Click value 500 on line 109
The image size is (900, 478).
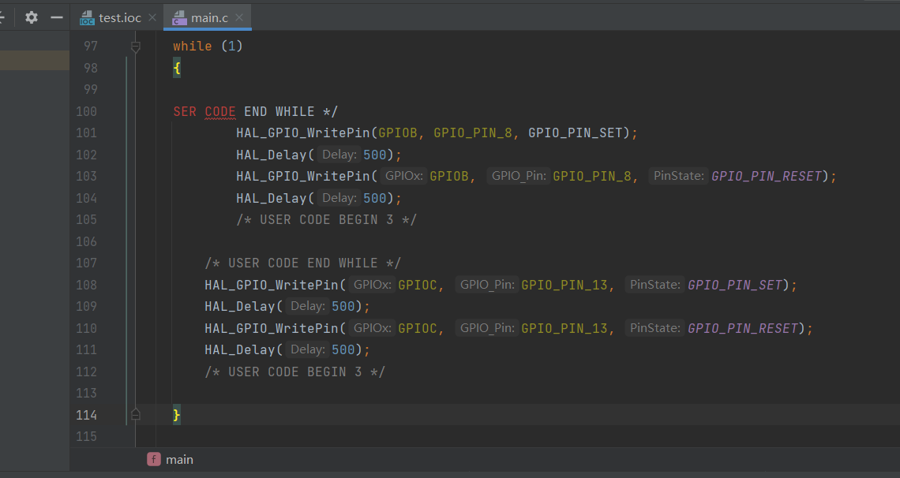tap(343, 307)
